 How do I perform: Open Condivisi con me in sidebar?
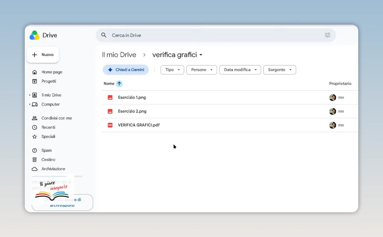tap(57, 118)
